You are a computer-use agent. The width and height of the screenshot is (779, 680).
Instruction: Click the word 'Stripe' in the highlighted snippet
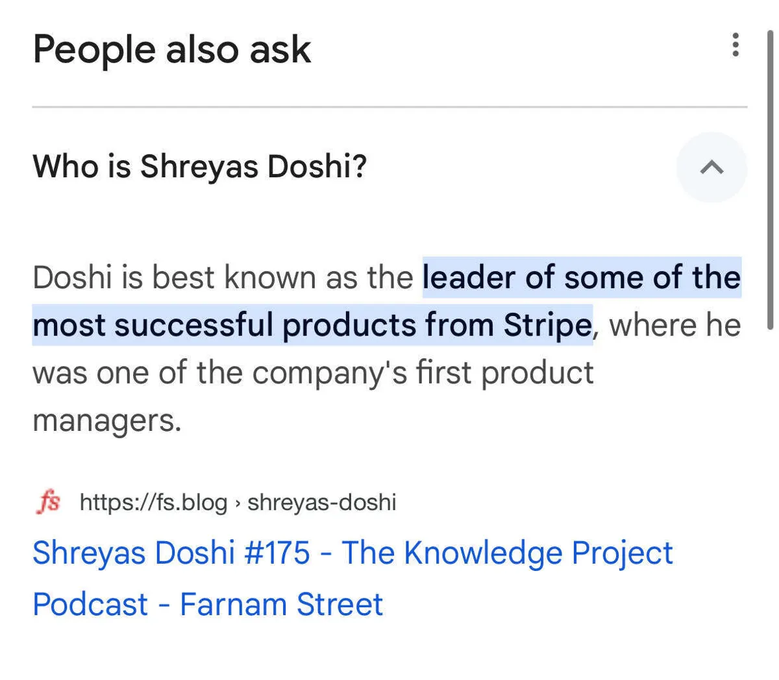pyautogui.click(x=547, y=325)
